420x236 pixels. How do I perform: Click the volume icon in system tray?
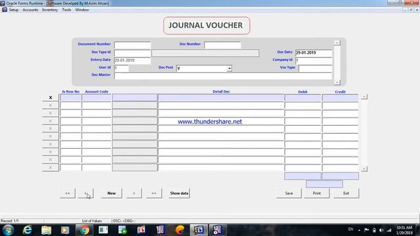click(x=382, y=230)
